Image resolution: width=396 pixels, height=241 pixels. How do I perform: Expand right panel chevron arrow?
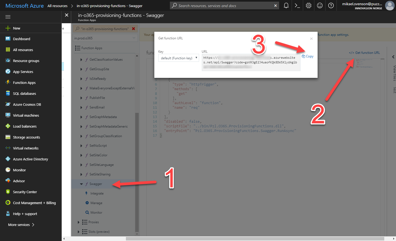pos(393,57)
